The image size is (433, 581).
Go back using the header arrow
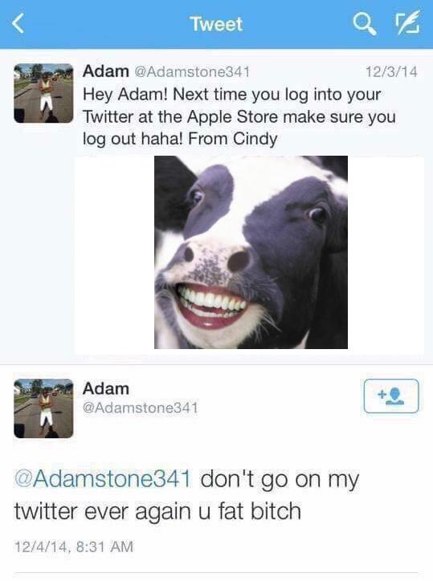point(18,24)
